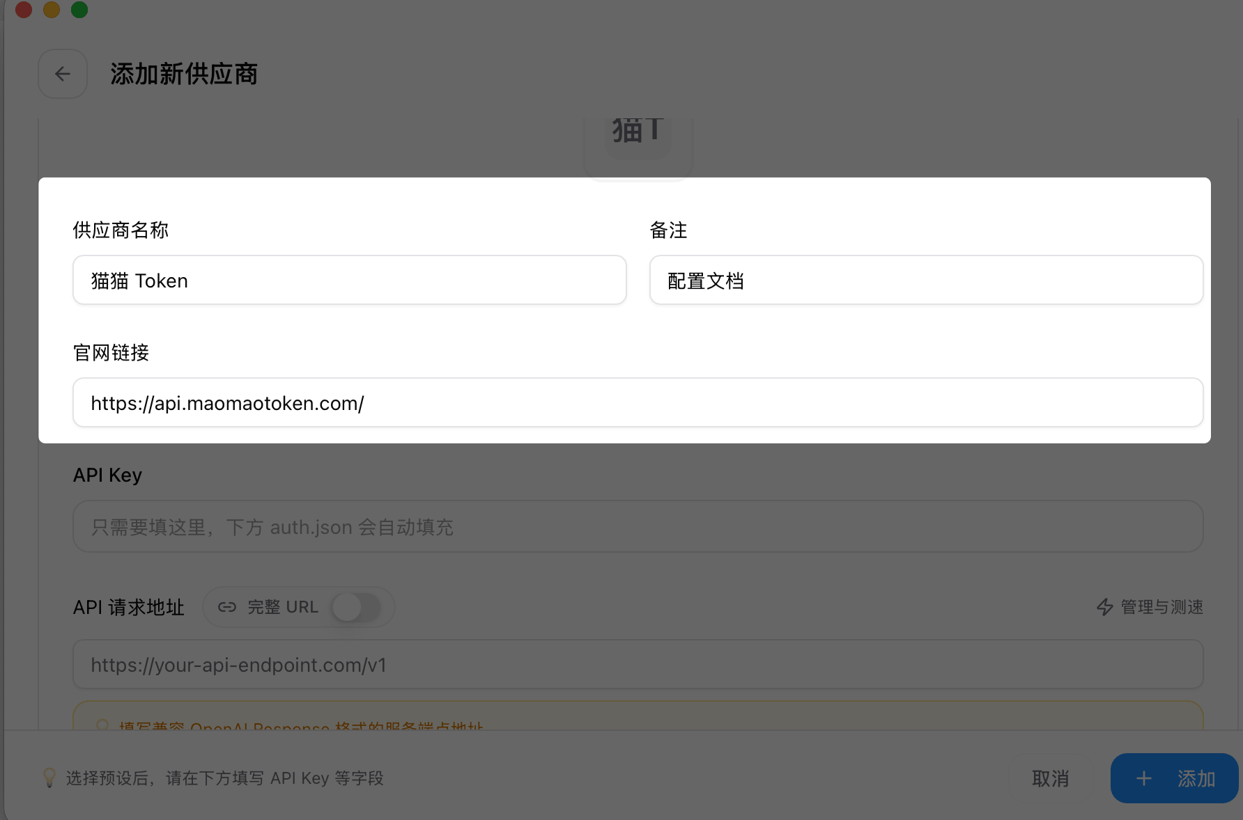
Task: Click the 备注 label
Action: point(669,230)
